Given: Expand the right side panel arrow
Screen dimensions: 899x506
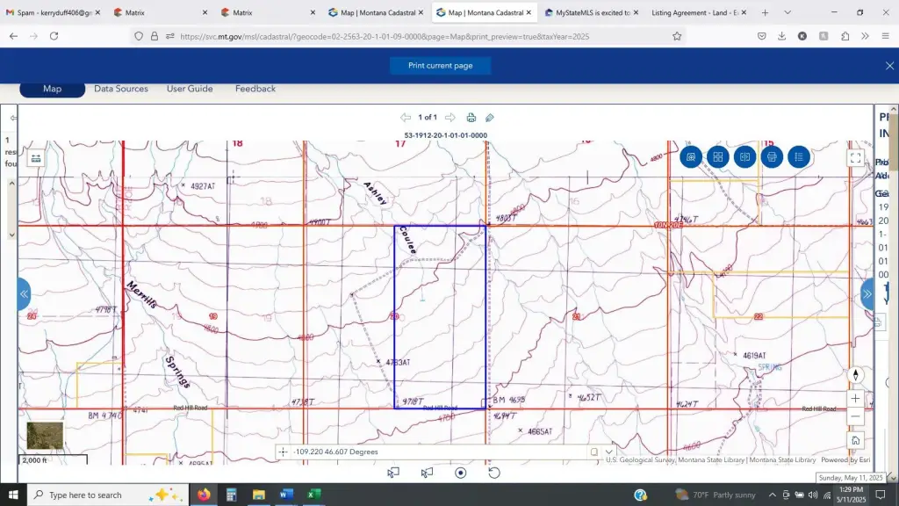Looking at the screenshot, I should pos(867,294).
